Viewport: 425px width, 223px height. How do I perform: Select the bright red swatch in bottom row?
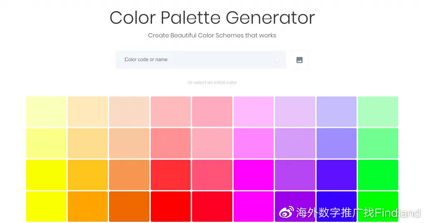point(171,206)
